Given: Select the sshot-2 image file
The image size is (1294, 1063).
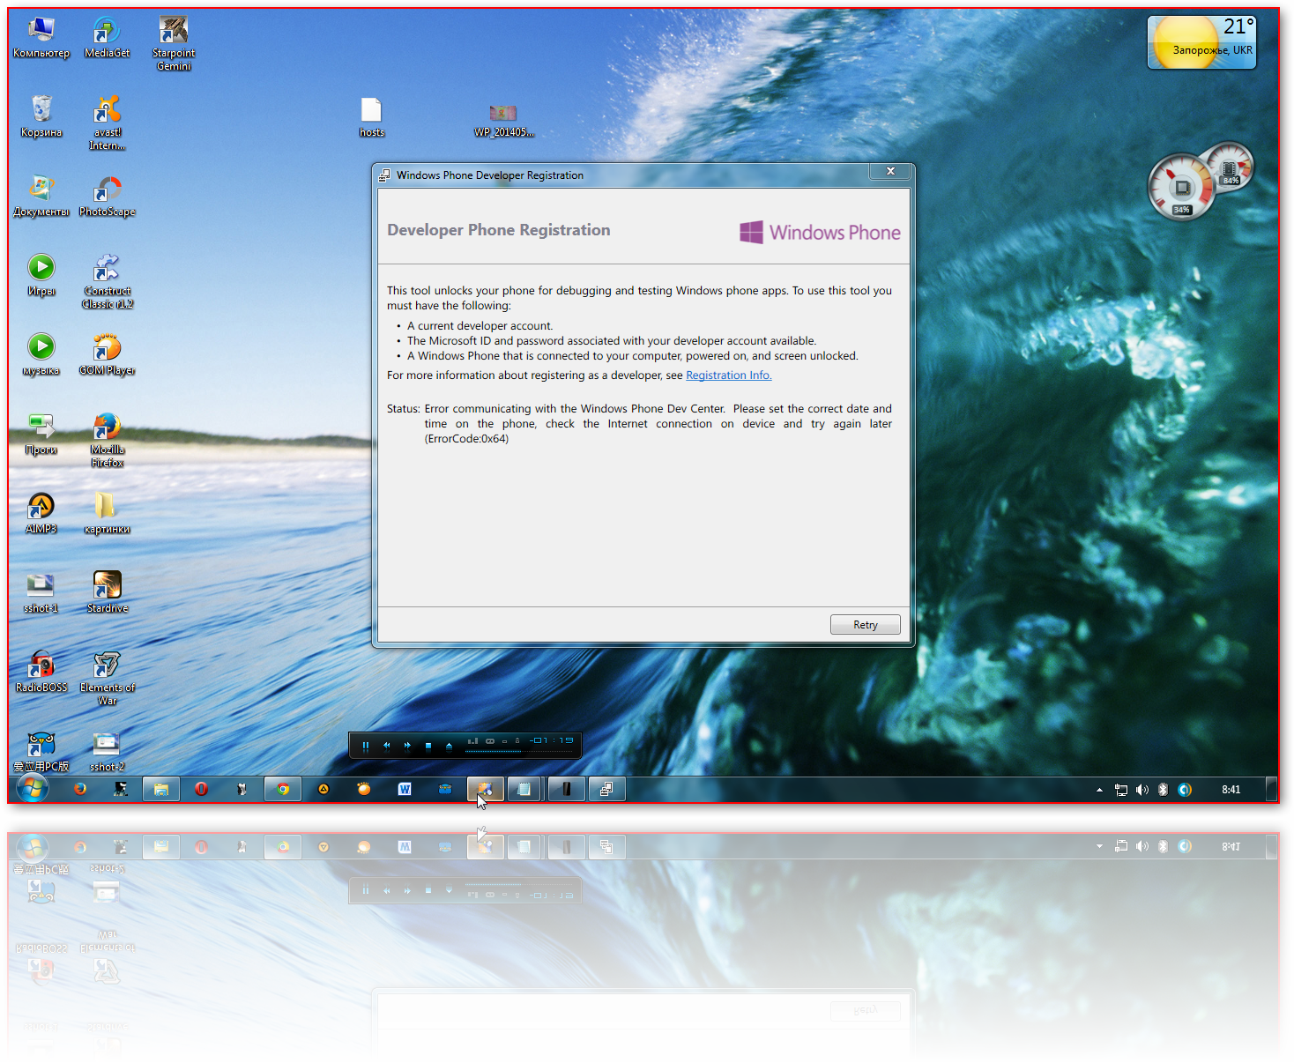Looking at the screenshot, I should click(108, 751).
